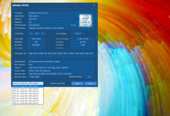Minimize the AIDA64 CPUID window

click(x=87, y=5)
